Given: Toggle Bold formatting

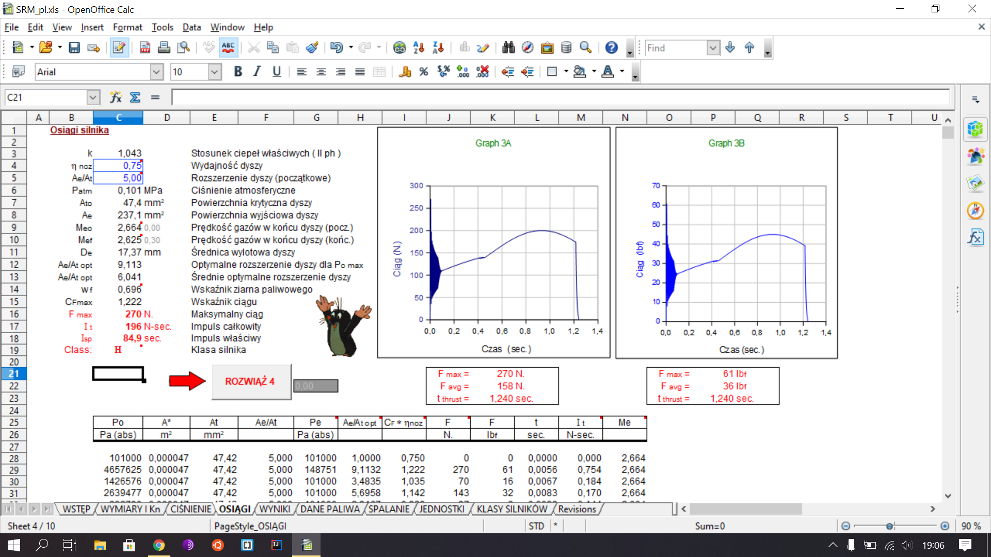Looking at the screenshot, I should click(238, 72).
